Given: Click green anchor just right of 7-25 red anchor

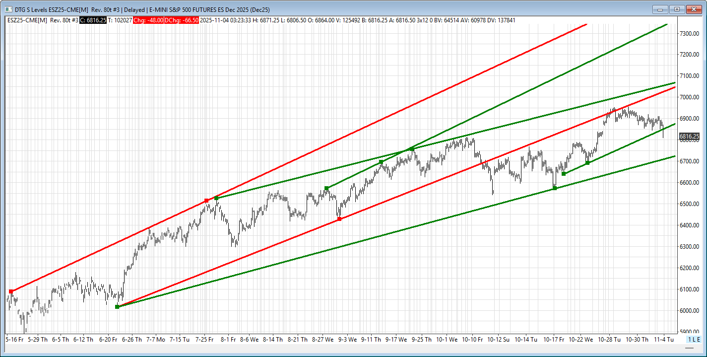Looking at the screenshot, I should coord(216,198).
